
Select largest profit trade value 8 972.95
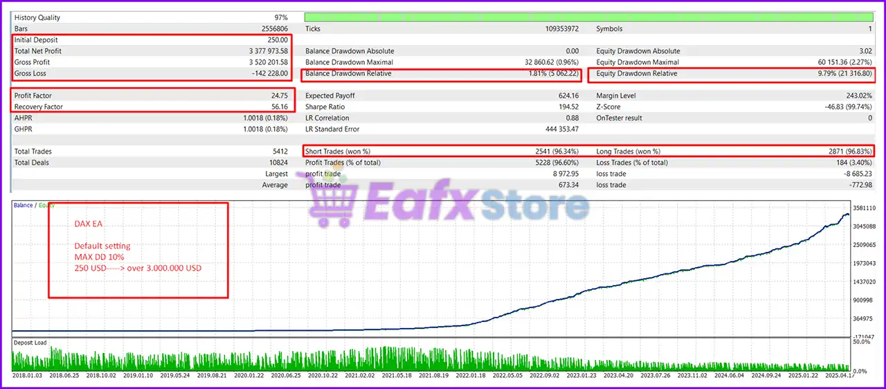point(565,174)
